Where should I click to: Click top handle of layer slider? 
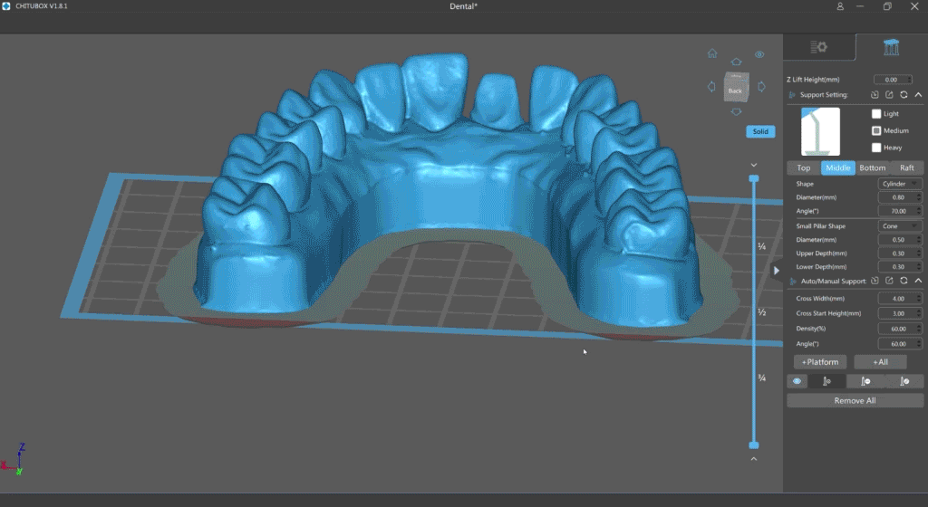[x=753, y=178]
